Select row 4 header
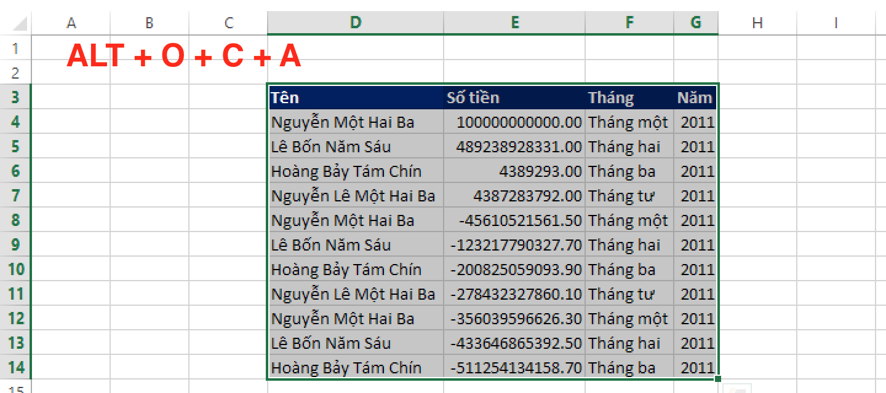886x393 pixels. click(15, 122)
